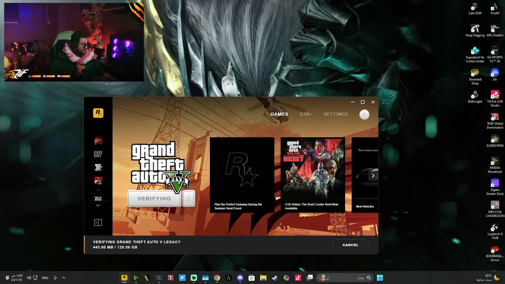
Task: Open the Kortz Center Heist news card
Action: point(312,175)
